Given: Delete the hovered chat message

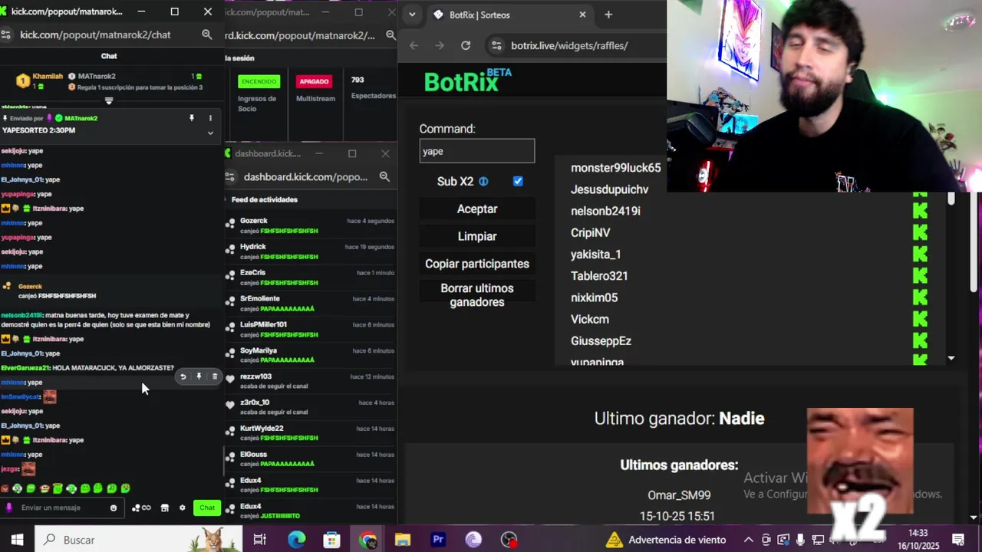Looking at the screenshot, I should pyautogui.click(x=215, y=376).
